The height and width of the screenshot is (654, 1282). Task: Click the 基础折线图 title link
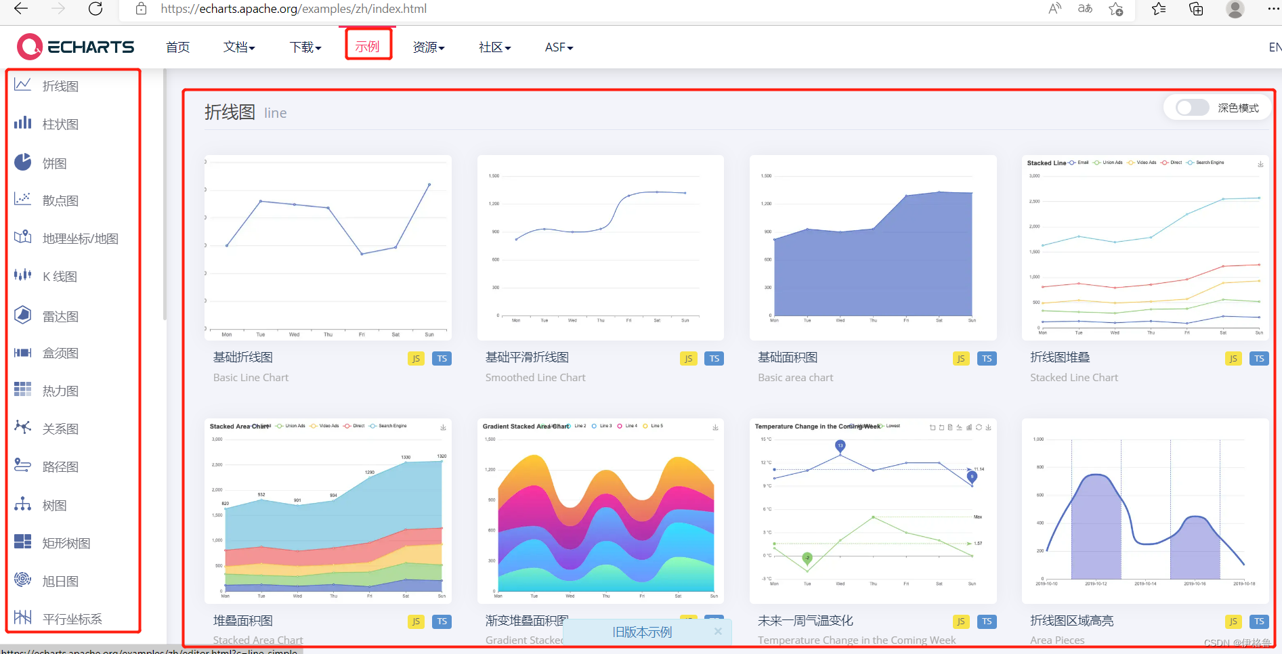[x=243, y=357]
